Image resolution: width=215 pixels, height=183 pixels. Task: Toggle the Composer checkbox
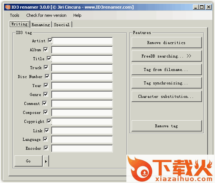(x=46, y=112)
